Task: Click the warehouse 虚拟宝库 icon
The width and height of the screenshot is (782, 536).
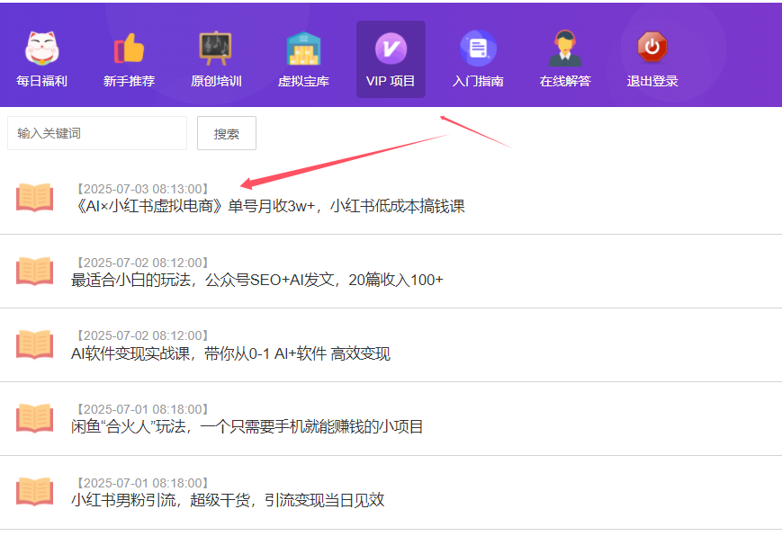Action: click(x=303, y=49)
